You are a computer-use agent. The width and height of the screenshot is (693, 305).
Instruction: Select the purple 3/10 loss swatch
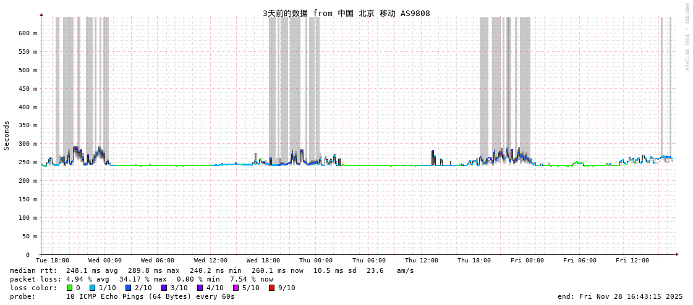(x=164, y=288)
